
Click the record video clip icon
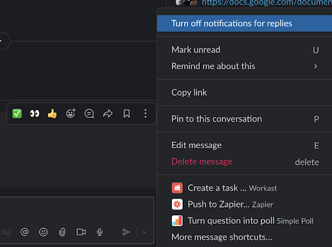pyautogui.click(x=81, y=232)
